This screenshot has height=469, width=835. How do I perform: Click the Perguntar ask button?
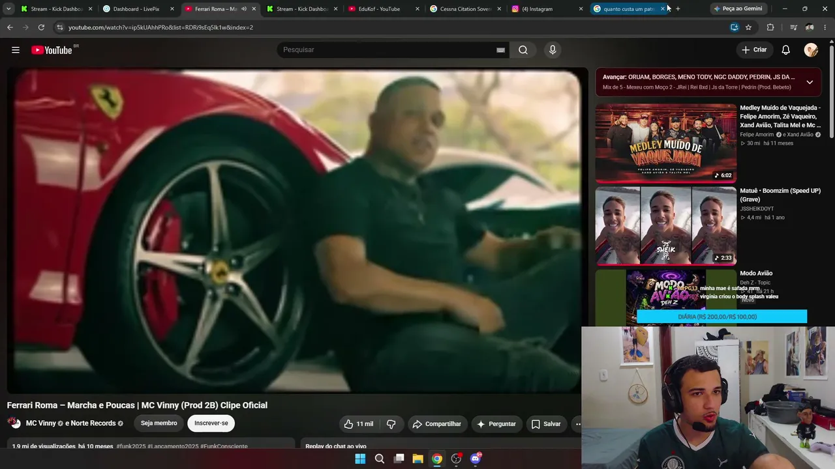coord(497,424)
